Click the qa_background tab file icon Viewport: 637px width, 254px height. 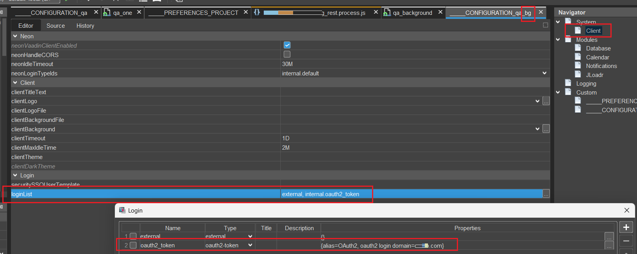tap(386, 13)
